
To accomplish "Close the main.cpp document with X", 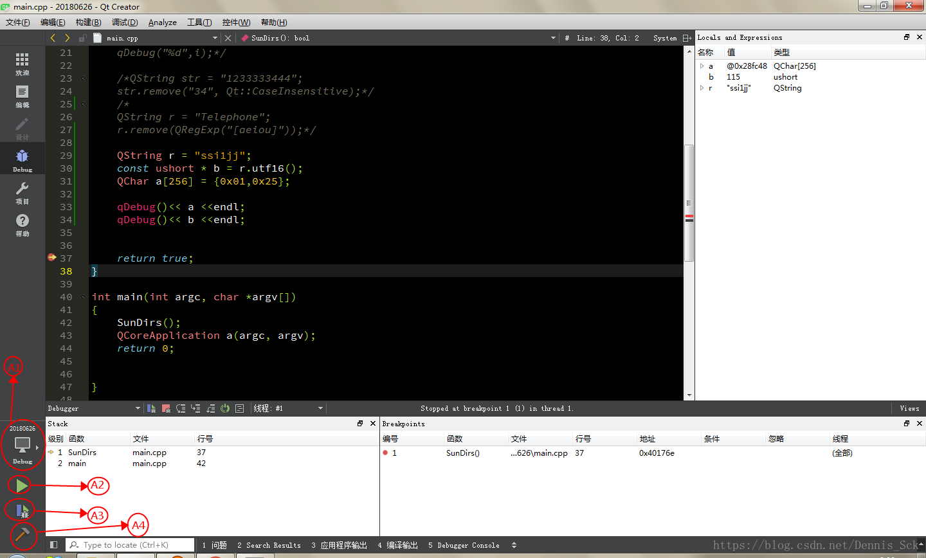I will (x=228, y=38).
